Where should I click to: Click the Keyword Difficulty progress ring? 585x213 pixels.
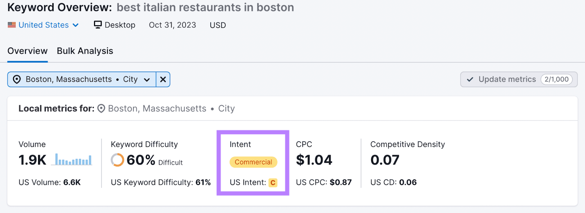(x=117, y=160)
